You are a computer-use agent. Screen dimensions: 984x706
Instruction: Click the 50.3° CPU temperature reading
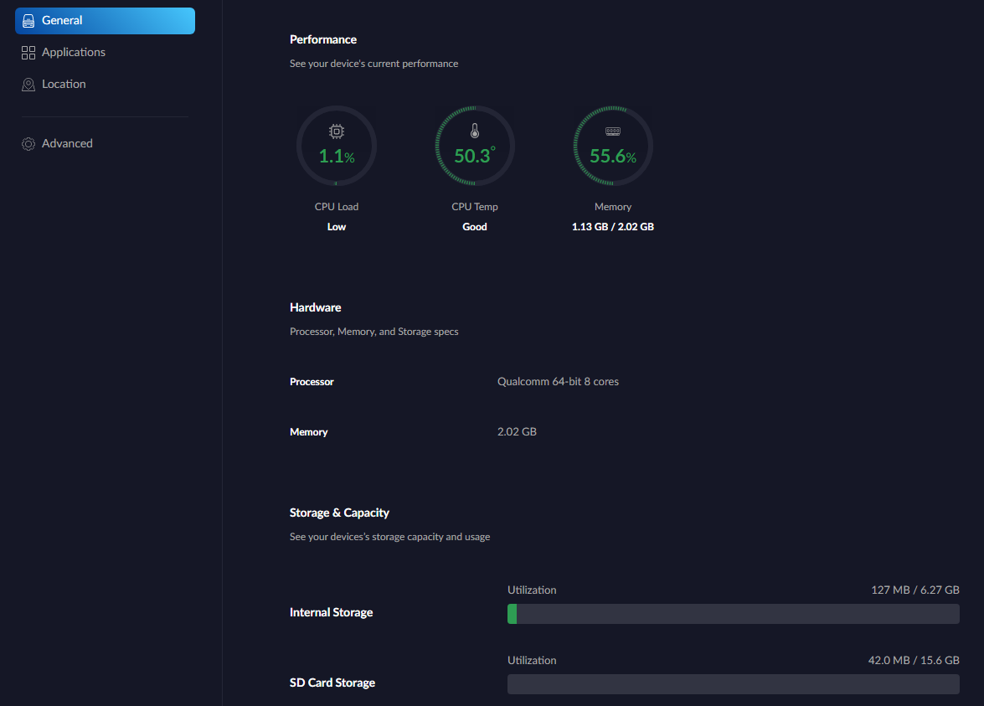point(475,156)
